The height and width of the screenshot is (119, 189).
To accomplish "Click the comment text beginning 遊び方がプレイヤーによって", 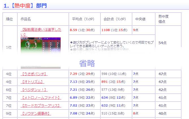I will click(x=112, y=44).
